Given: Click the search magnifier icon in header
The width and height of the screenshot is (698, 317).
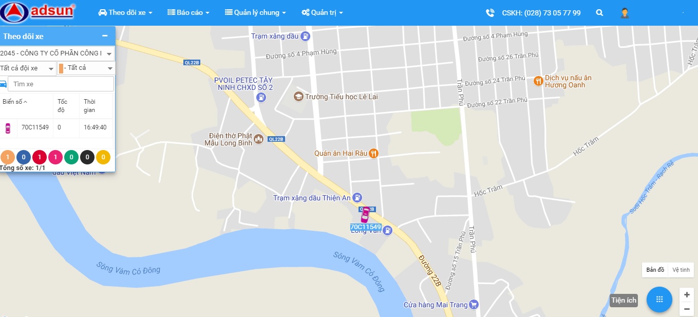Looking at the screenshot, I should click(599, 13).
